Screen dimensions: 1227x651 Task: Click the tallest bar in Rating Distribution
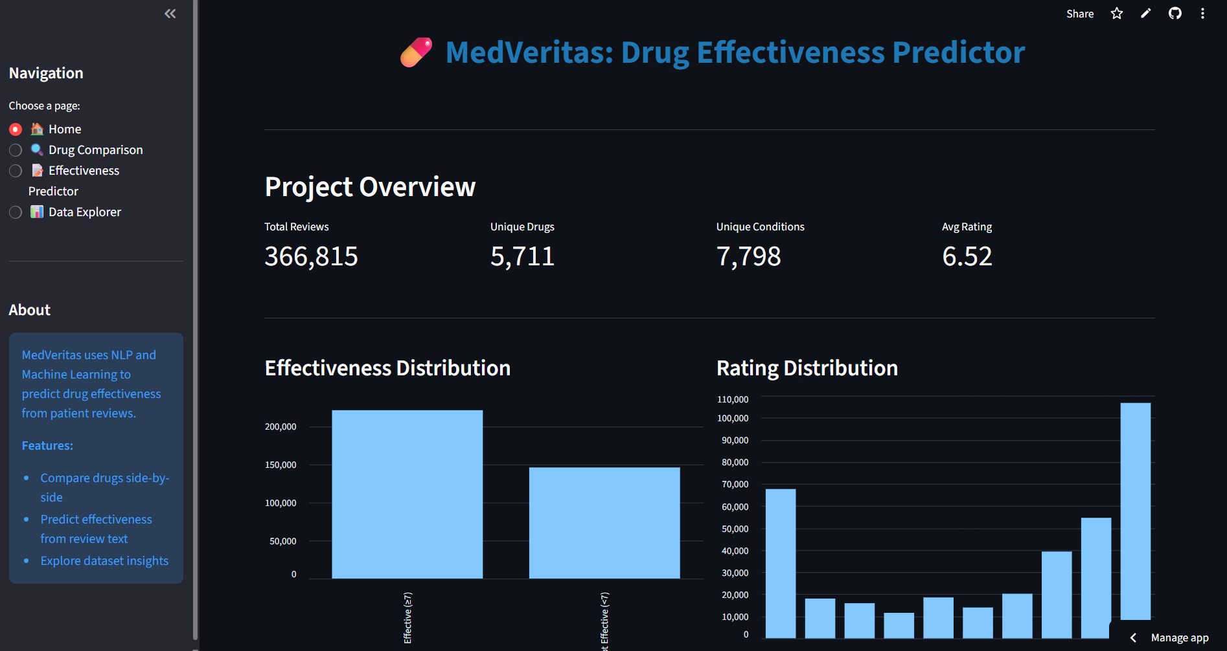click(1135, 518)
